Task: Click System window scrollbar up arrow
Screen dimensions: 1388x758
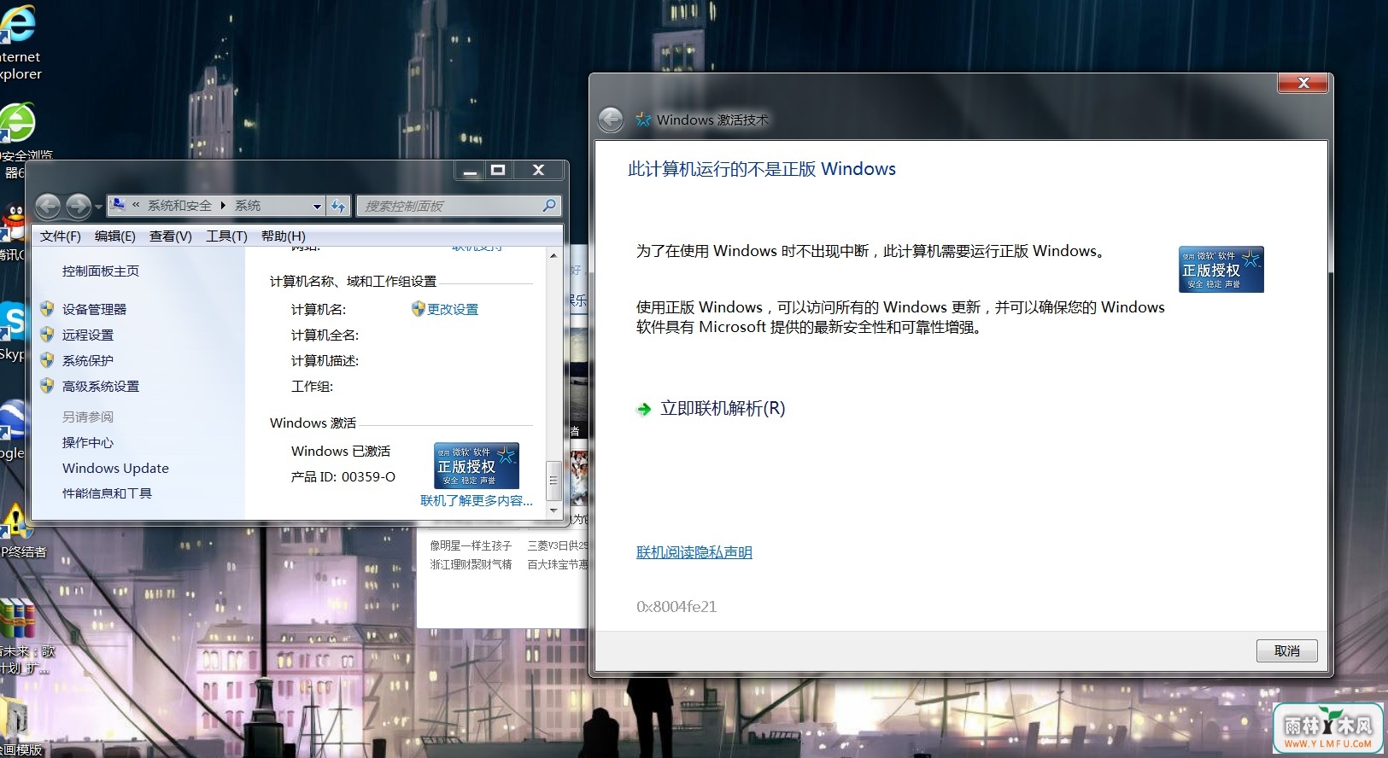Action: coord(553,255)
